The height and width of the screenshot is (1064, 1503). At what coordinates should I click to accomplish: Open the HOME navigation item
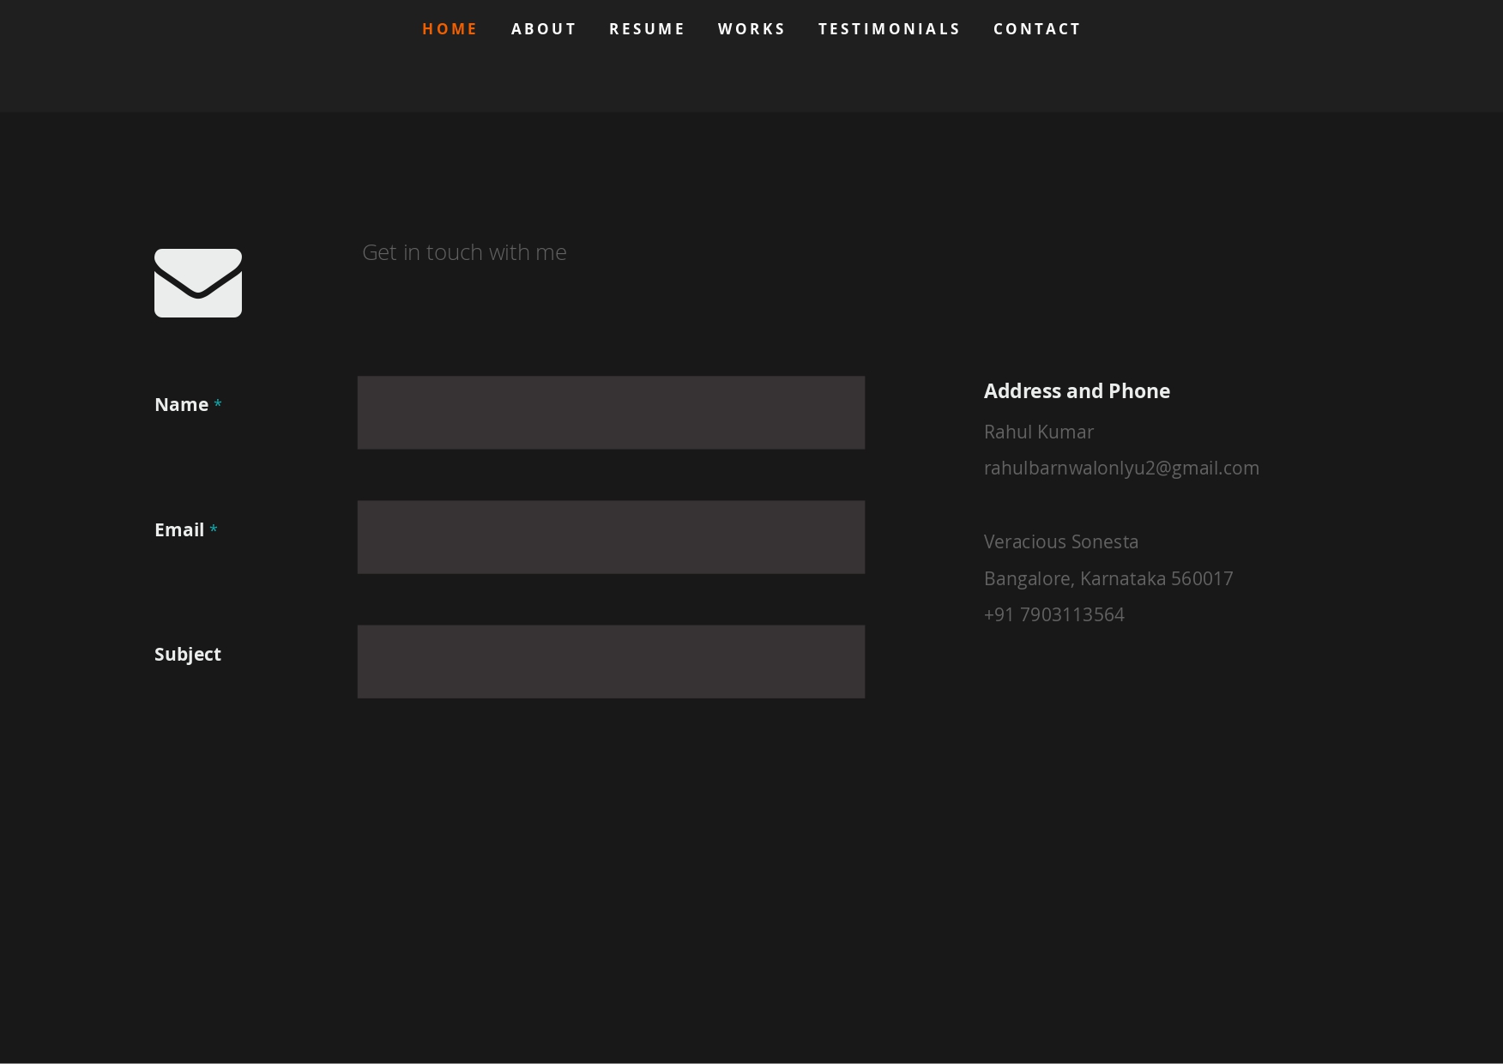[x=450, y=28]
